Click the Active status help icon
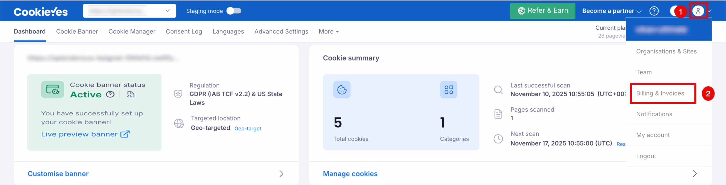The image size is (726, 185). pyautogui.click(x=110, y=94)
